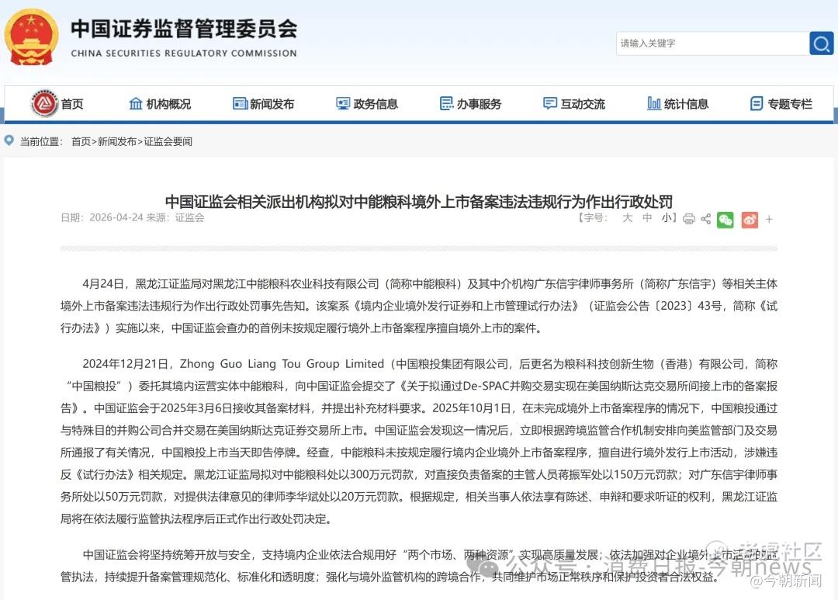Share article via Weibo icon
838x600 pixels.
750,220
